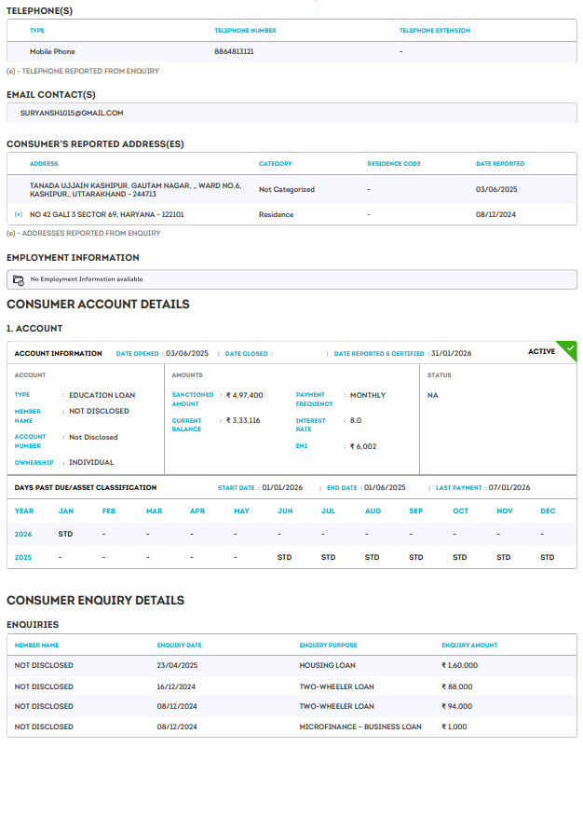
Task: Click the employment information briefcase icon
Action: [x=19, y=279]
